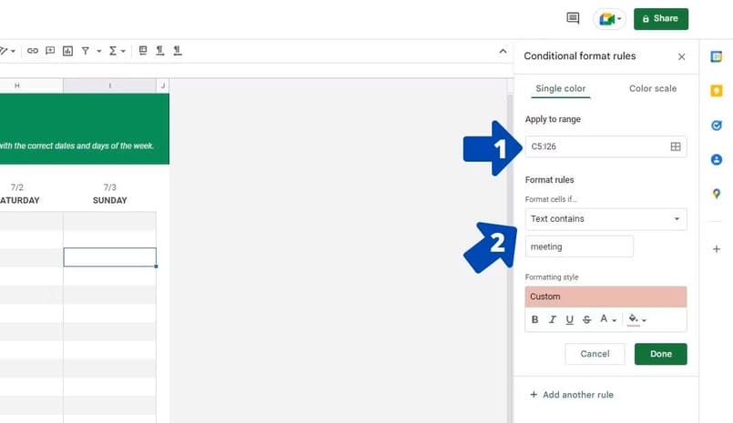Start a Google Meet call
Viewport: 733px width, 423px height.
coord(609,19)
